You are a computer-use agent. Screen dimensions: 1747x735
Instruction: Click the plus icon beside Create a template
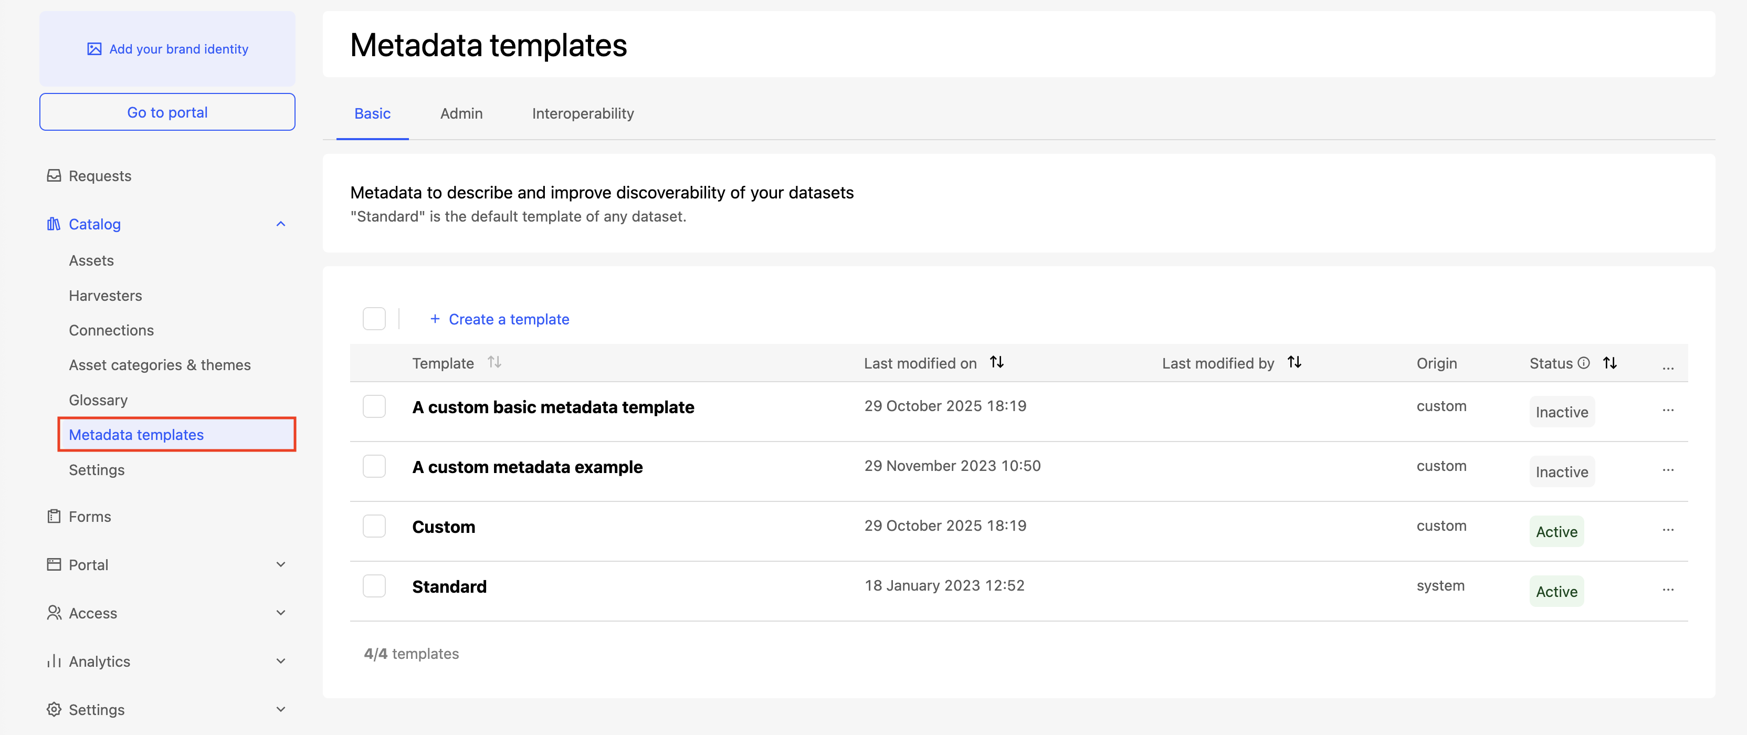[435, 319]
